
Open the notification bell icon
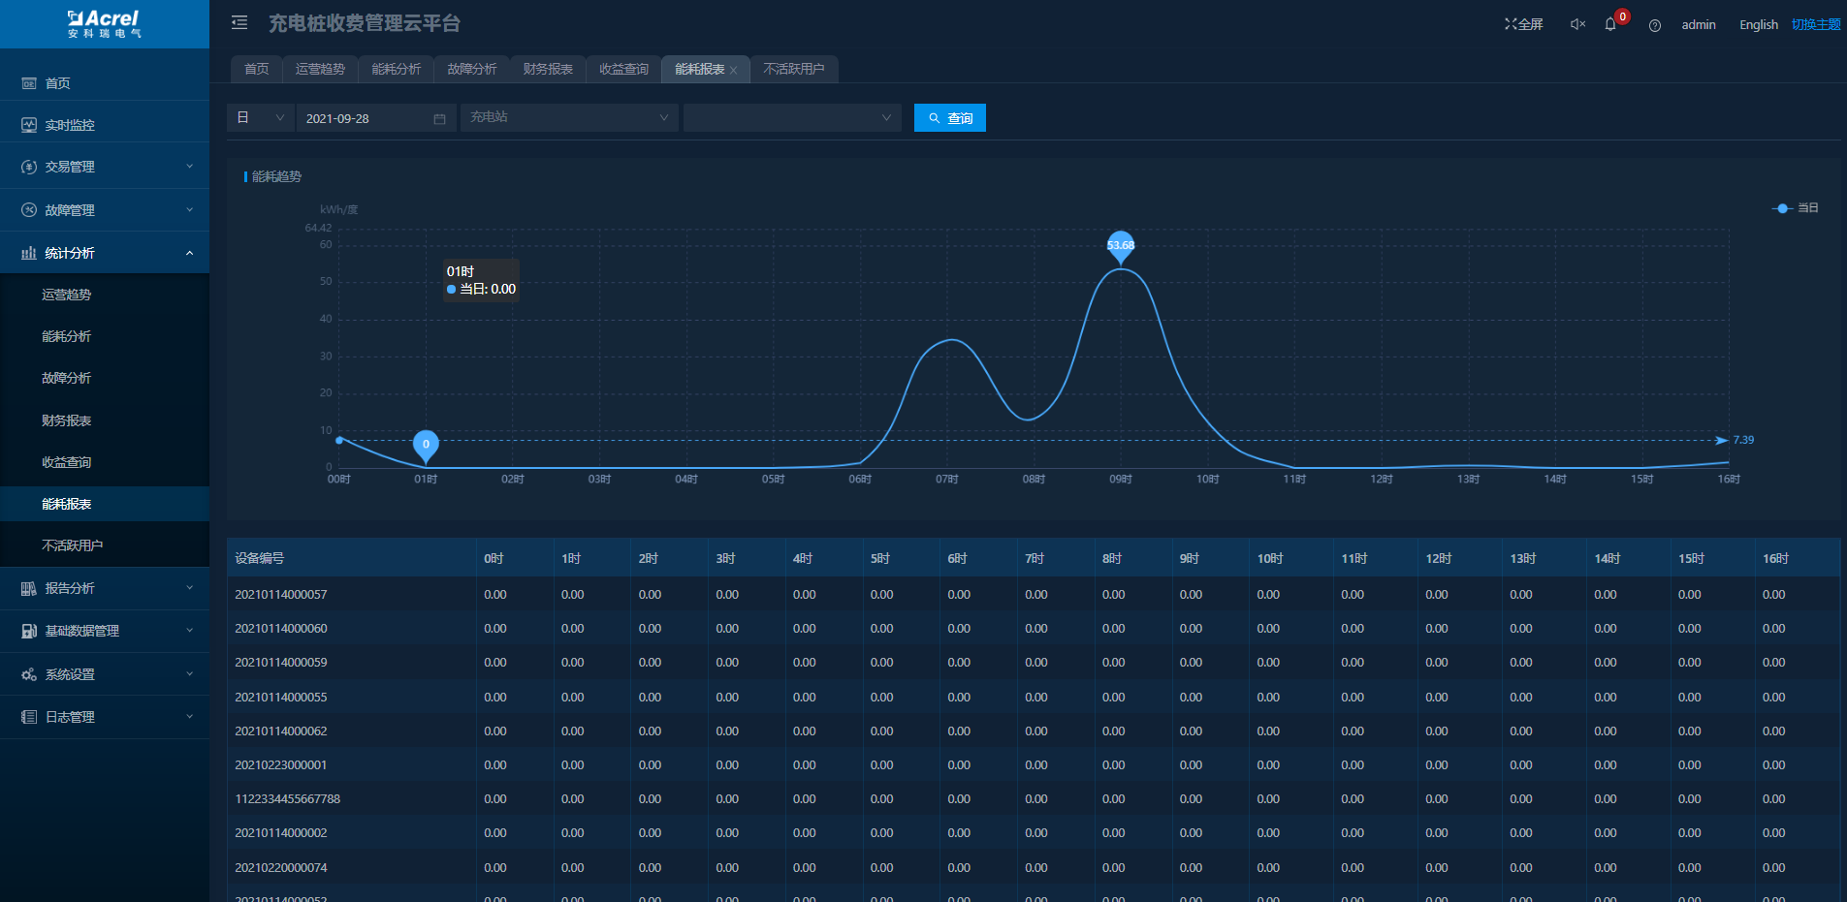point(1610,24)
